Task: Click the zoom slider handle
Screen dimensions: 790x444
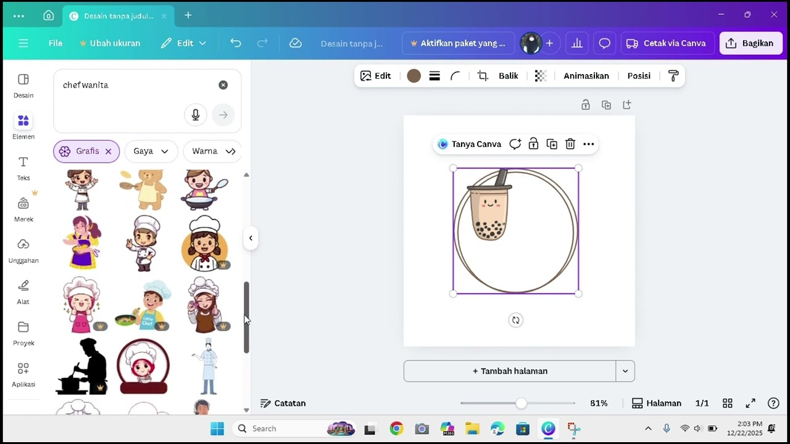Action: point(522,403)
